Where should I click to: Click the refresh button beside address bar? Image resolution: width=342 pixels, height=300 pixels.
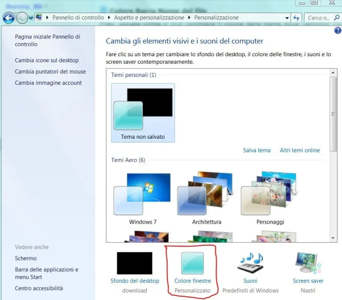pyautogui.click(x=296, y=18)
